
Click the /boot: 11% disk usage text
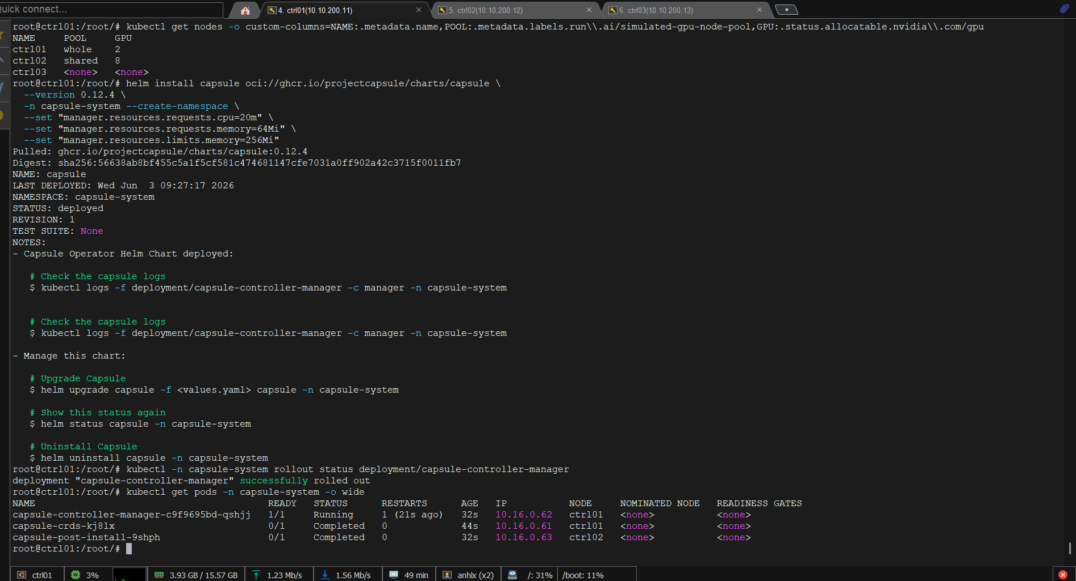(583, 575)
